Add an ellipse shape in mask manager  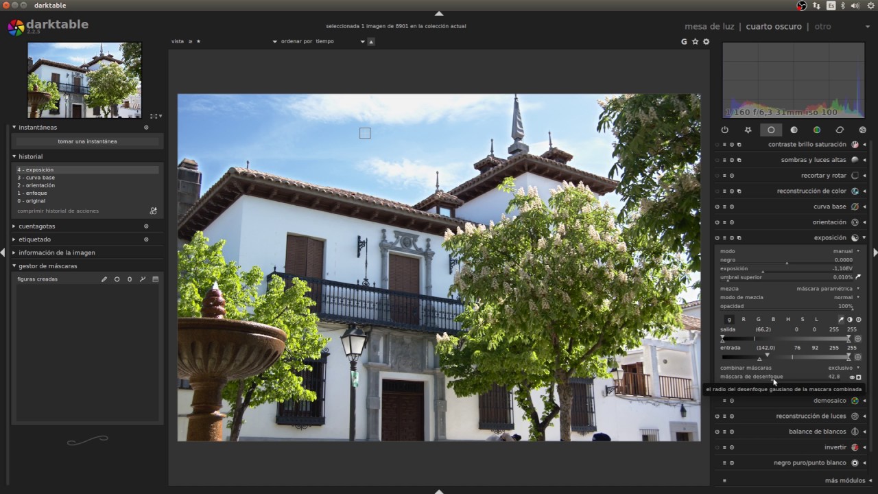click(x=130, y=279)
